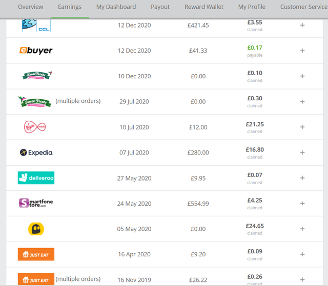Image resolution: width=328 pixels, height=286 pixels.
Task: Click the Virgin Mobile logo
Action: (x=35, y=127)
